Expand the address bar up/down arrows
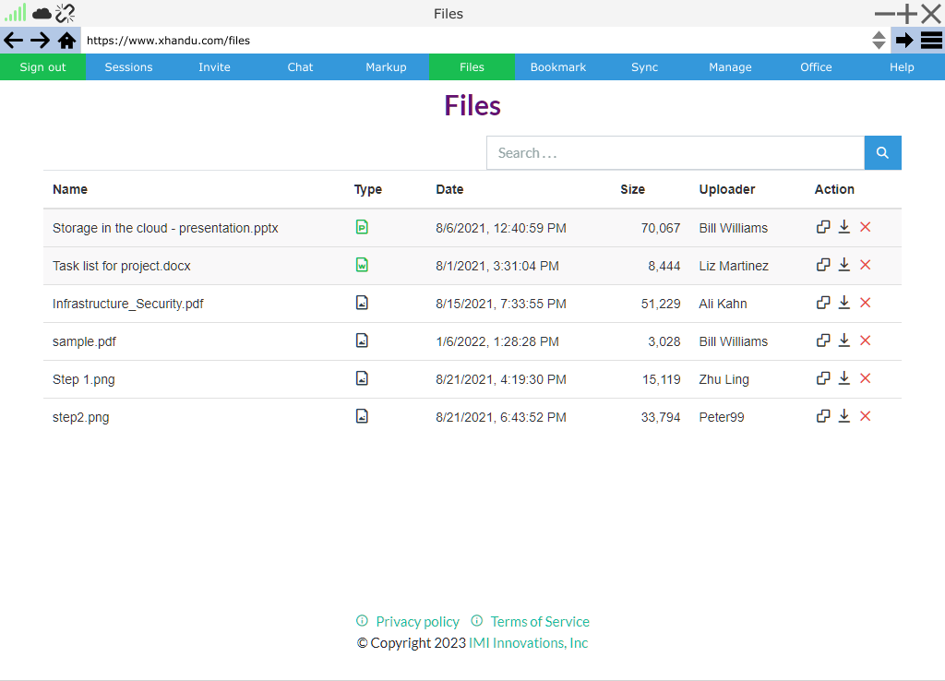Screen dimensions: 945x681 coord(879,41)
